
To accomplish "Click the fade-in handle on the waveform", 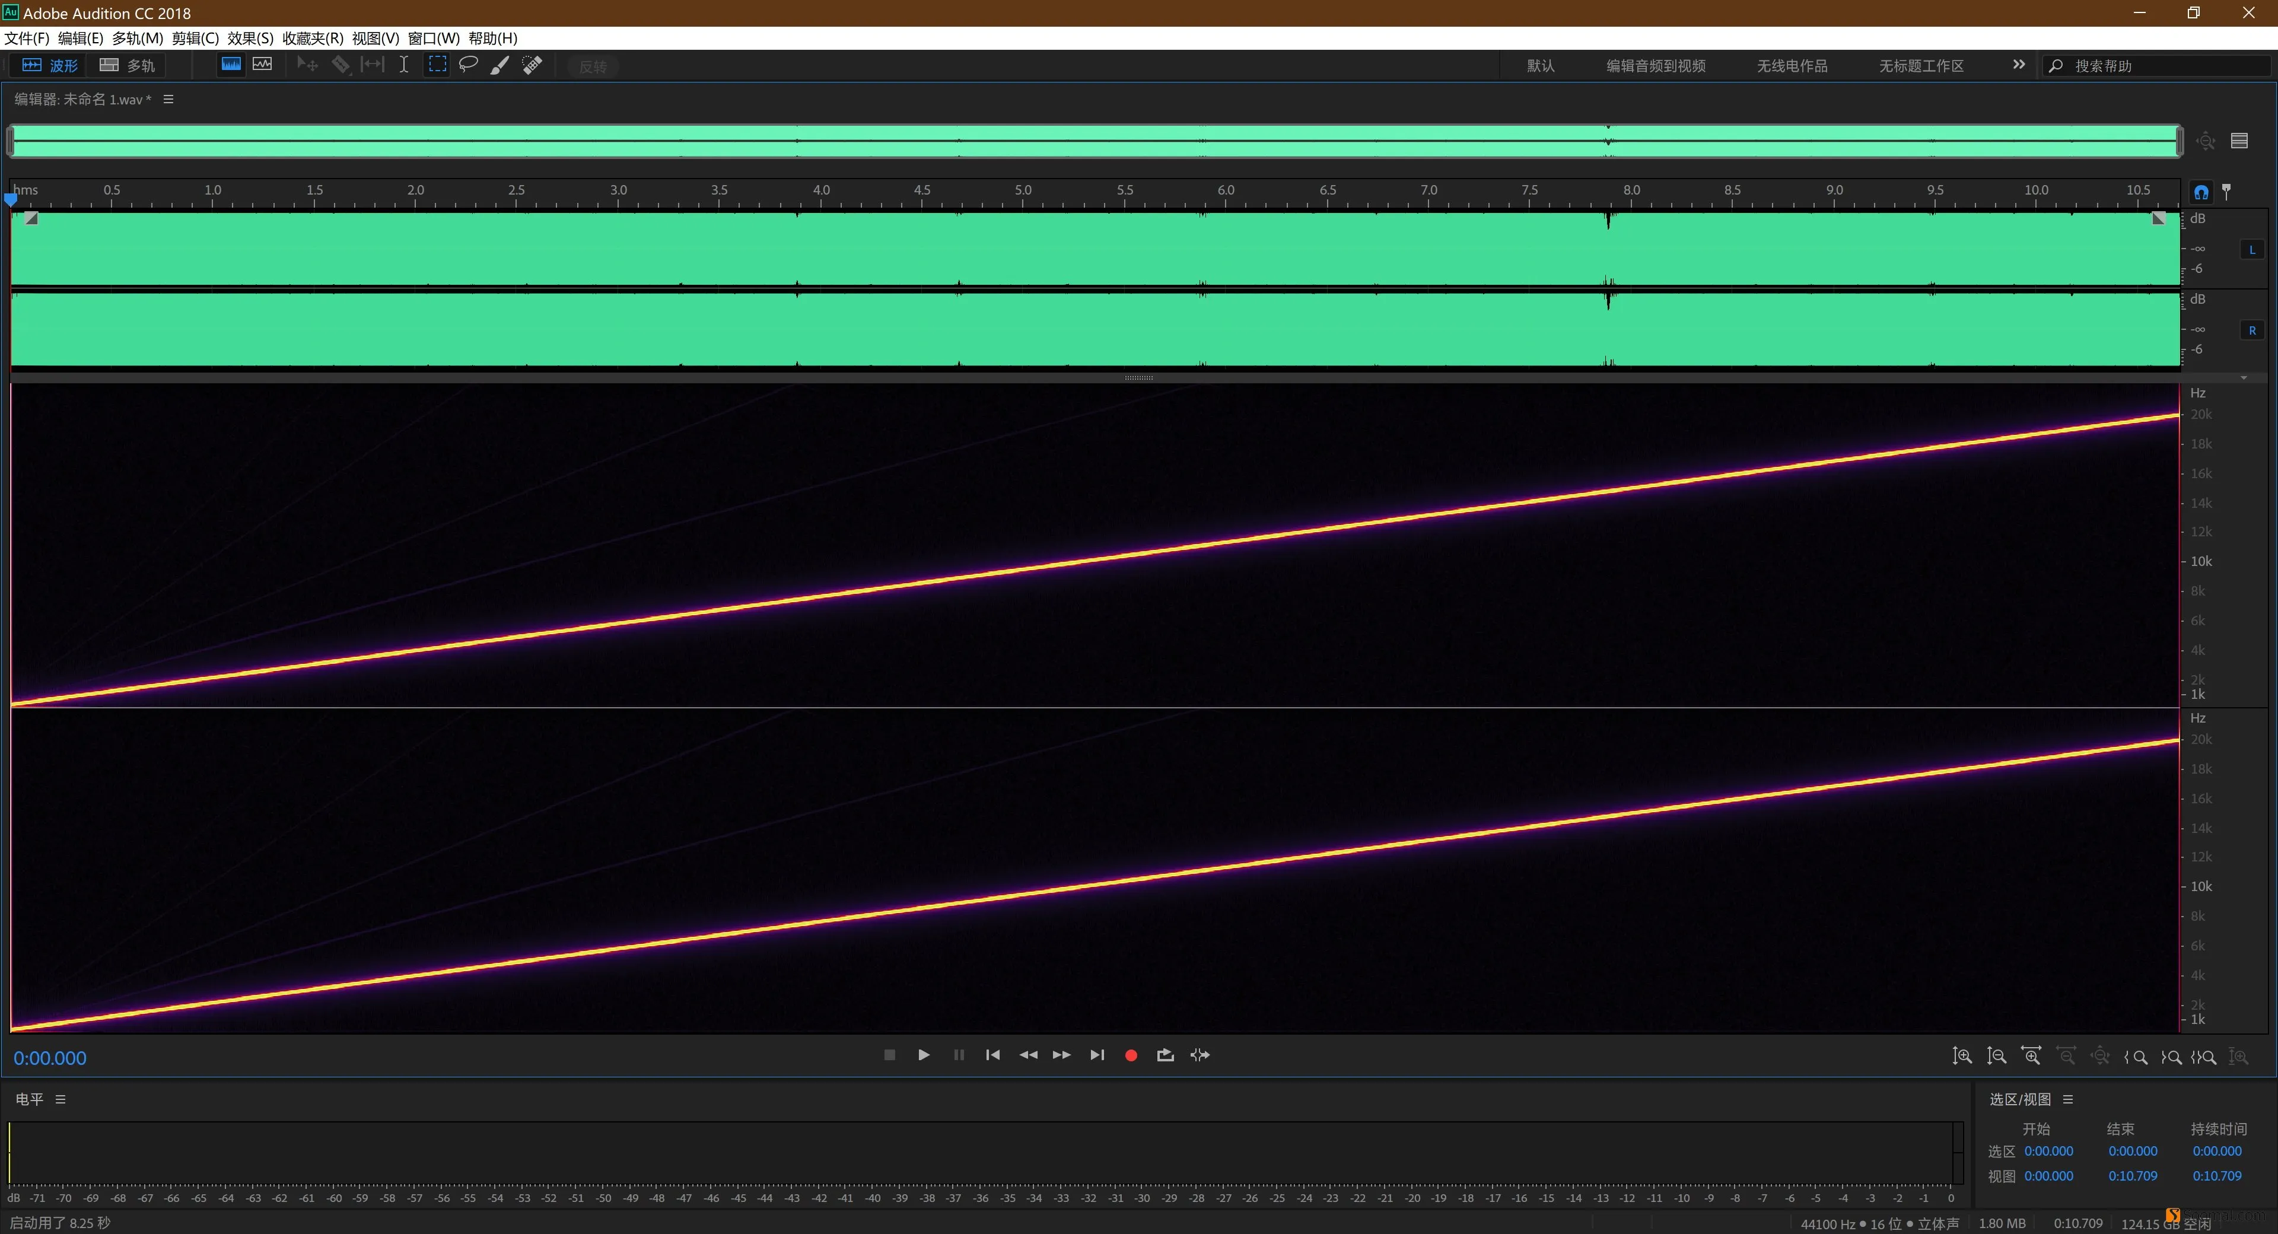I will pos(31,218).
